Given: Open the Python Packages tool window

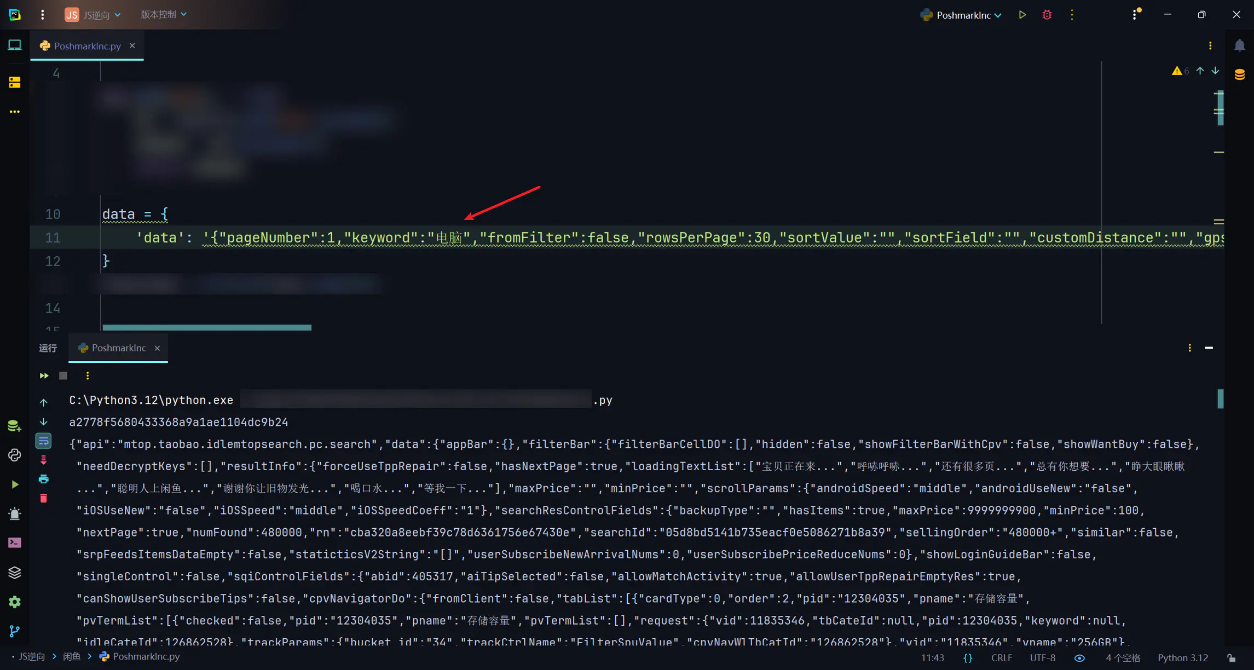Looking at the screenshot, I should coord(15,573).
